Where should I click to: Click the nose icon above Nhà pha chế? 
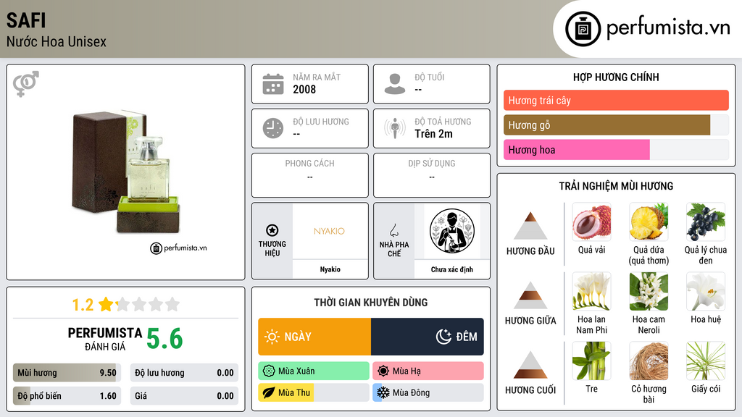pos(393,230)
